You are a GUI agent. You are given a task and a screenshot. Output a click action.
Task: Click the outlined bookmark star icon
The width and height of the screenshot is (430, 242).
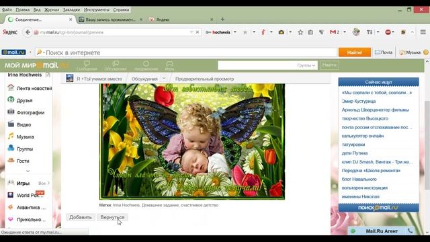[300, 32]
